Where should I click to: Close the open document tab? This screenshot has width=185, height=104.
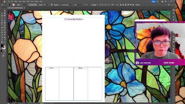point(25,8)
